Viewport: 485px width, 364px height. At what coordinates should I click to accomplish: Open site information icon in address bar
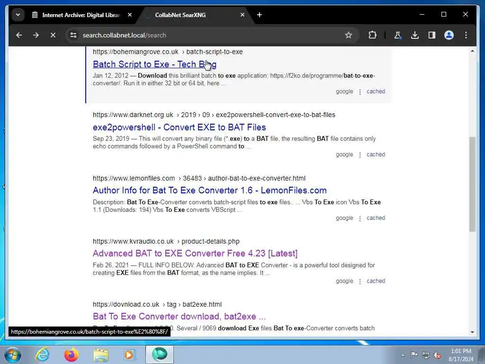(x=73, y=35)
